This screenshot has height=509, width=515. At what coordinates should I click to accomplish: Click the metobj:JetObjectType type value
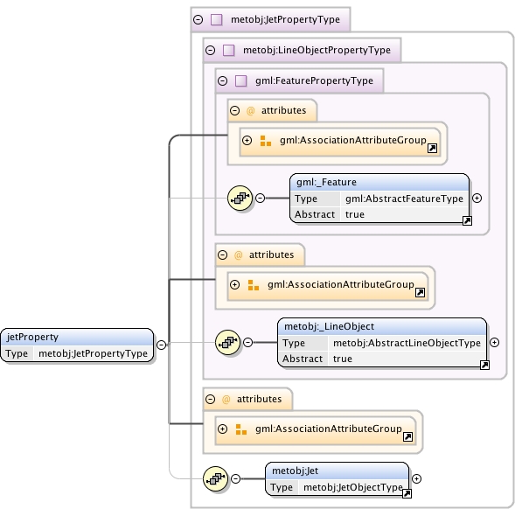click(352, 487)
